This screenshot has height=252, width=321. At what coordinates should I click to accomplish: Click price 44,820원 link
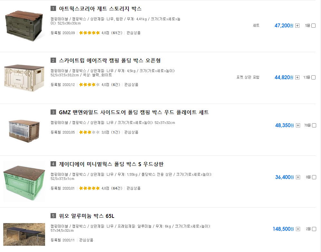click(x=284, y=77)
